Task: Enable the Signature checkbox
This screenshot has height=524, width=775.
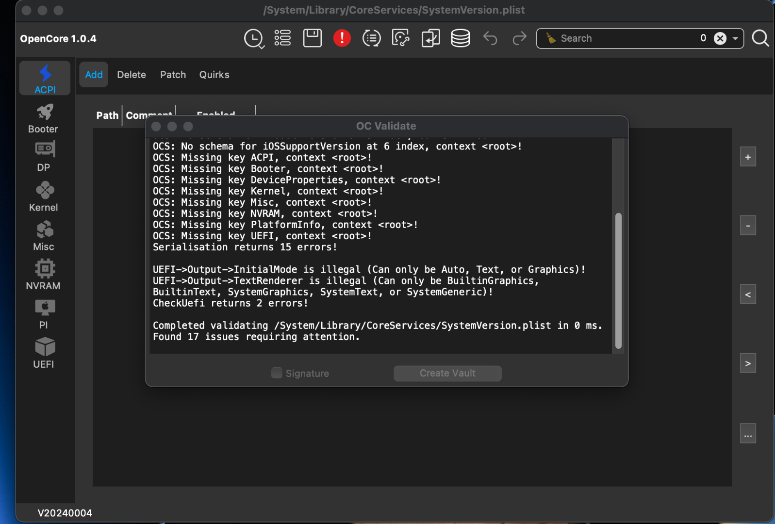Action: pos(277,373)
